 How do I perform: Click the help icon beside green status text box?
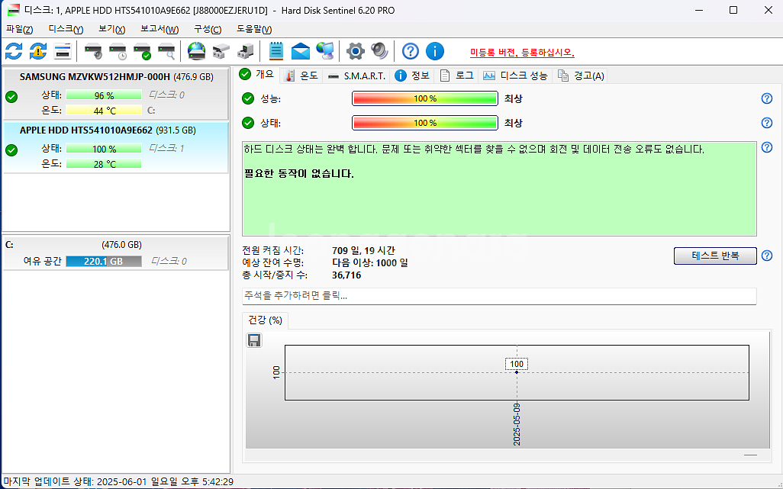[x=767, y=147]
